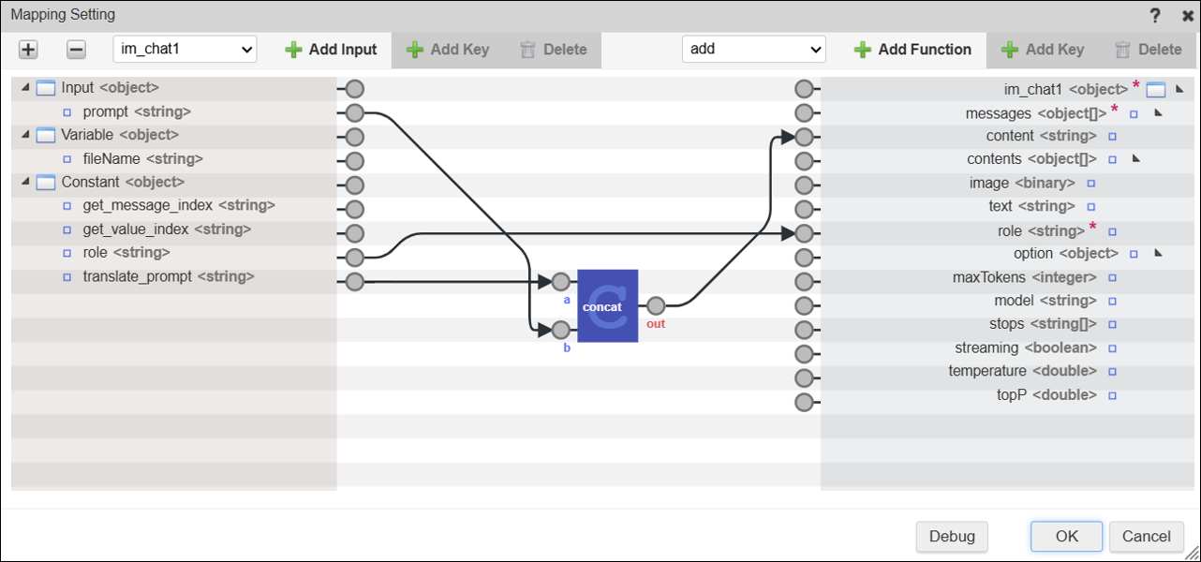Click the prompt output connector circle

[354, 113]
